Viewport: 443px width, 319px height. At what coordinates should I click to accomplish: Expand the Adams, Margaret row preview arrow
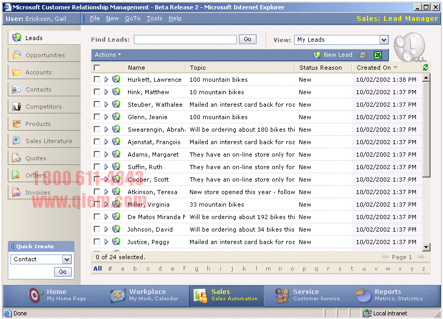click(106, 154)
